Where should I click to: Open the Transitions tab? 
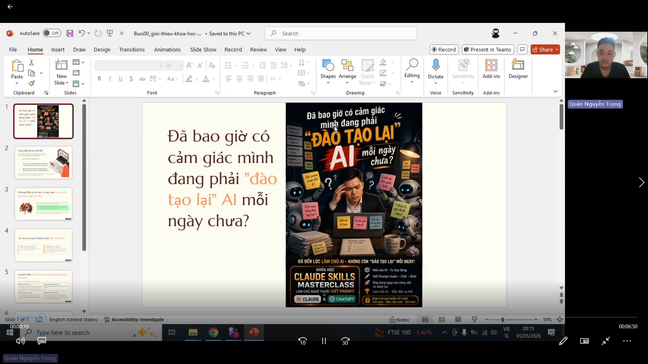tap(132, 50)
